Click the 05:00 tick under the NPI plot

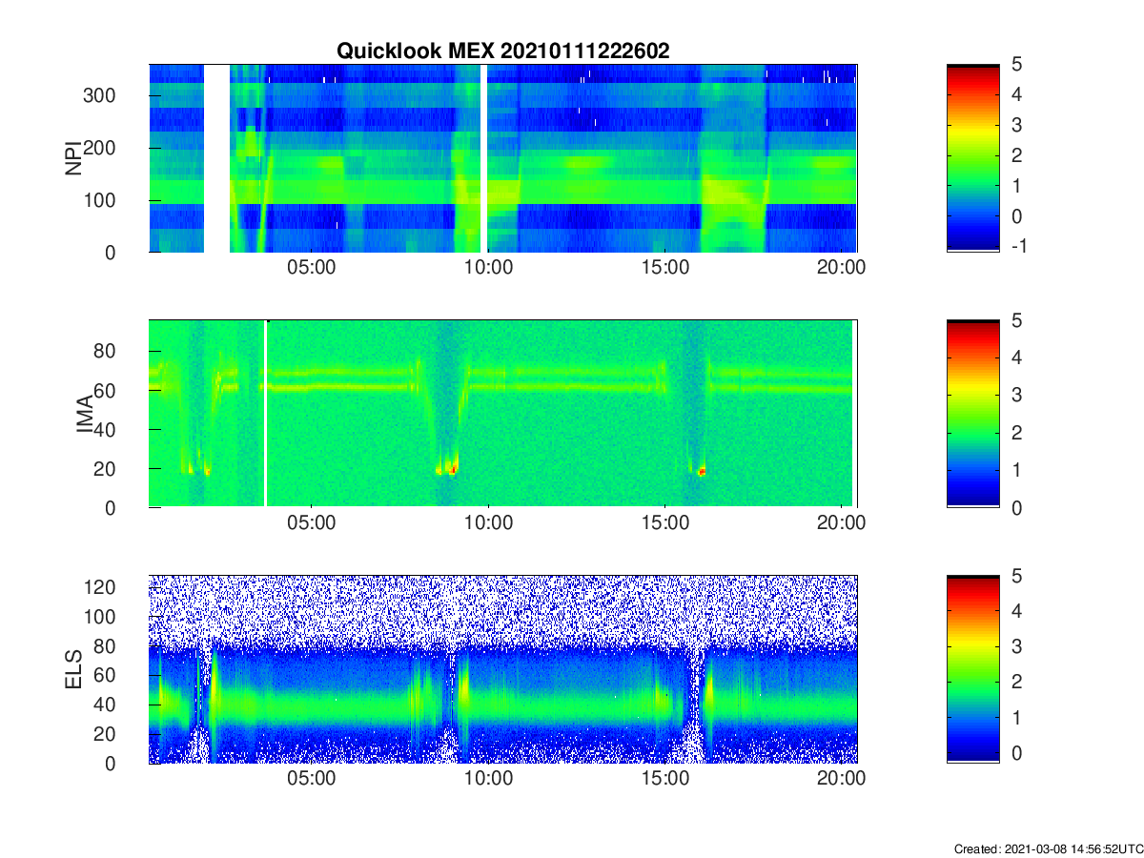(x=312, y=269)
